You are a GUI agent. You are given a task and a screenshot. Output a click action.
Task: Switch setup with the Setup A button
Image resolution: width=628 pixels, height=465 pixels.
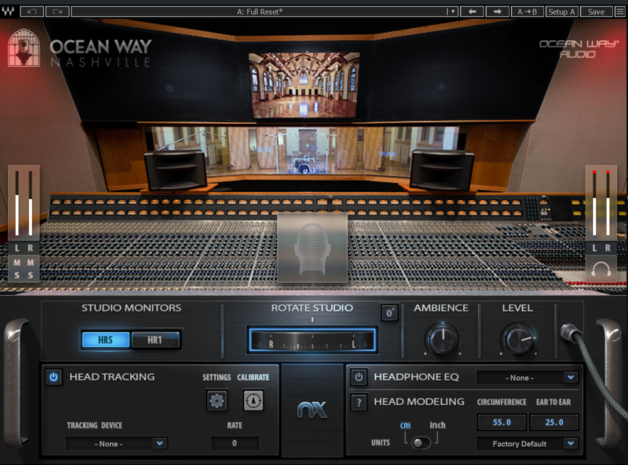point(561,11)
